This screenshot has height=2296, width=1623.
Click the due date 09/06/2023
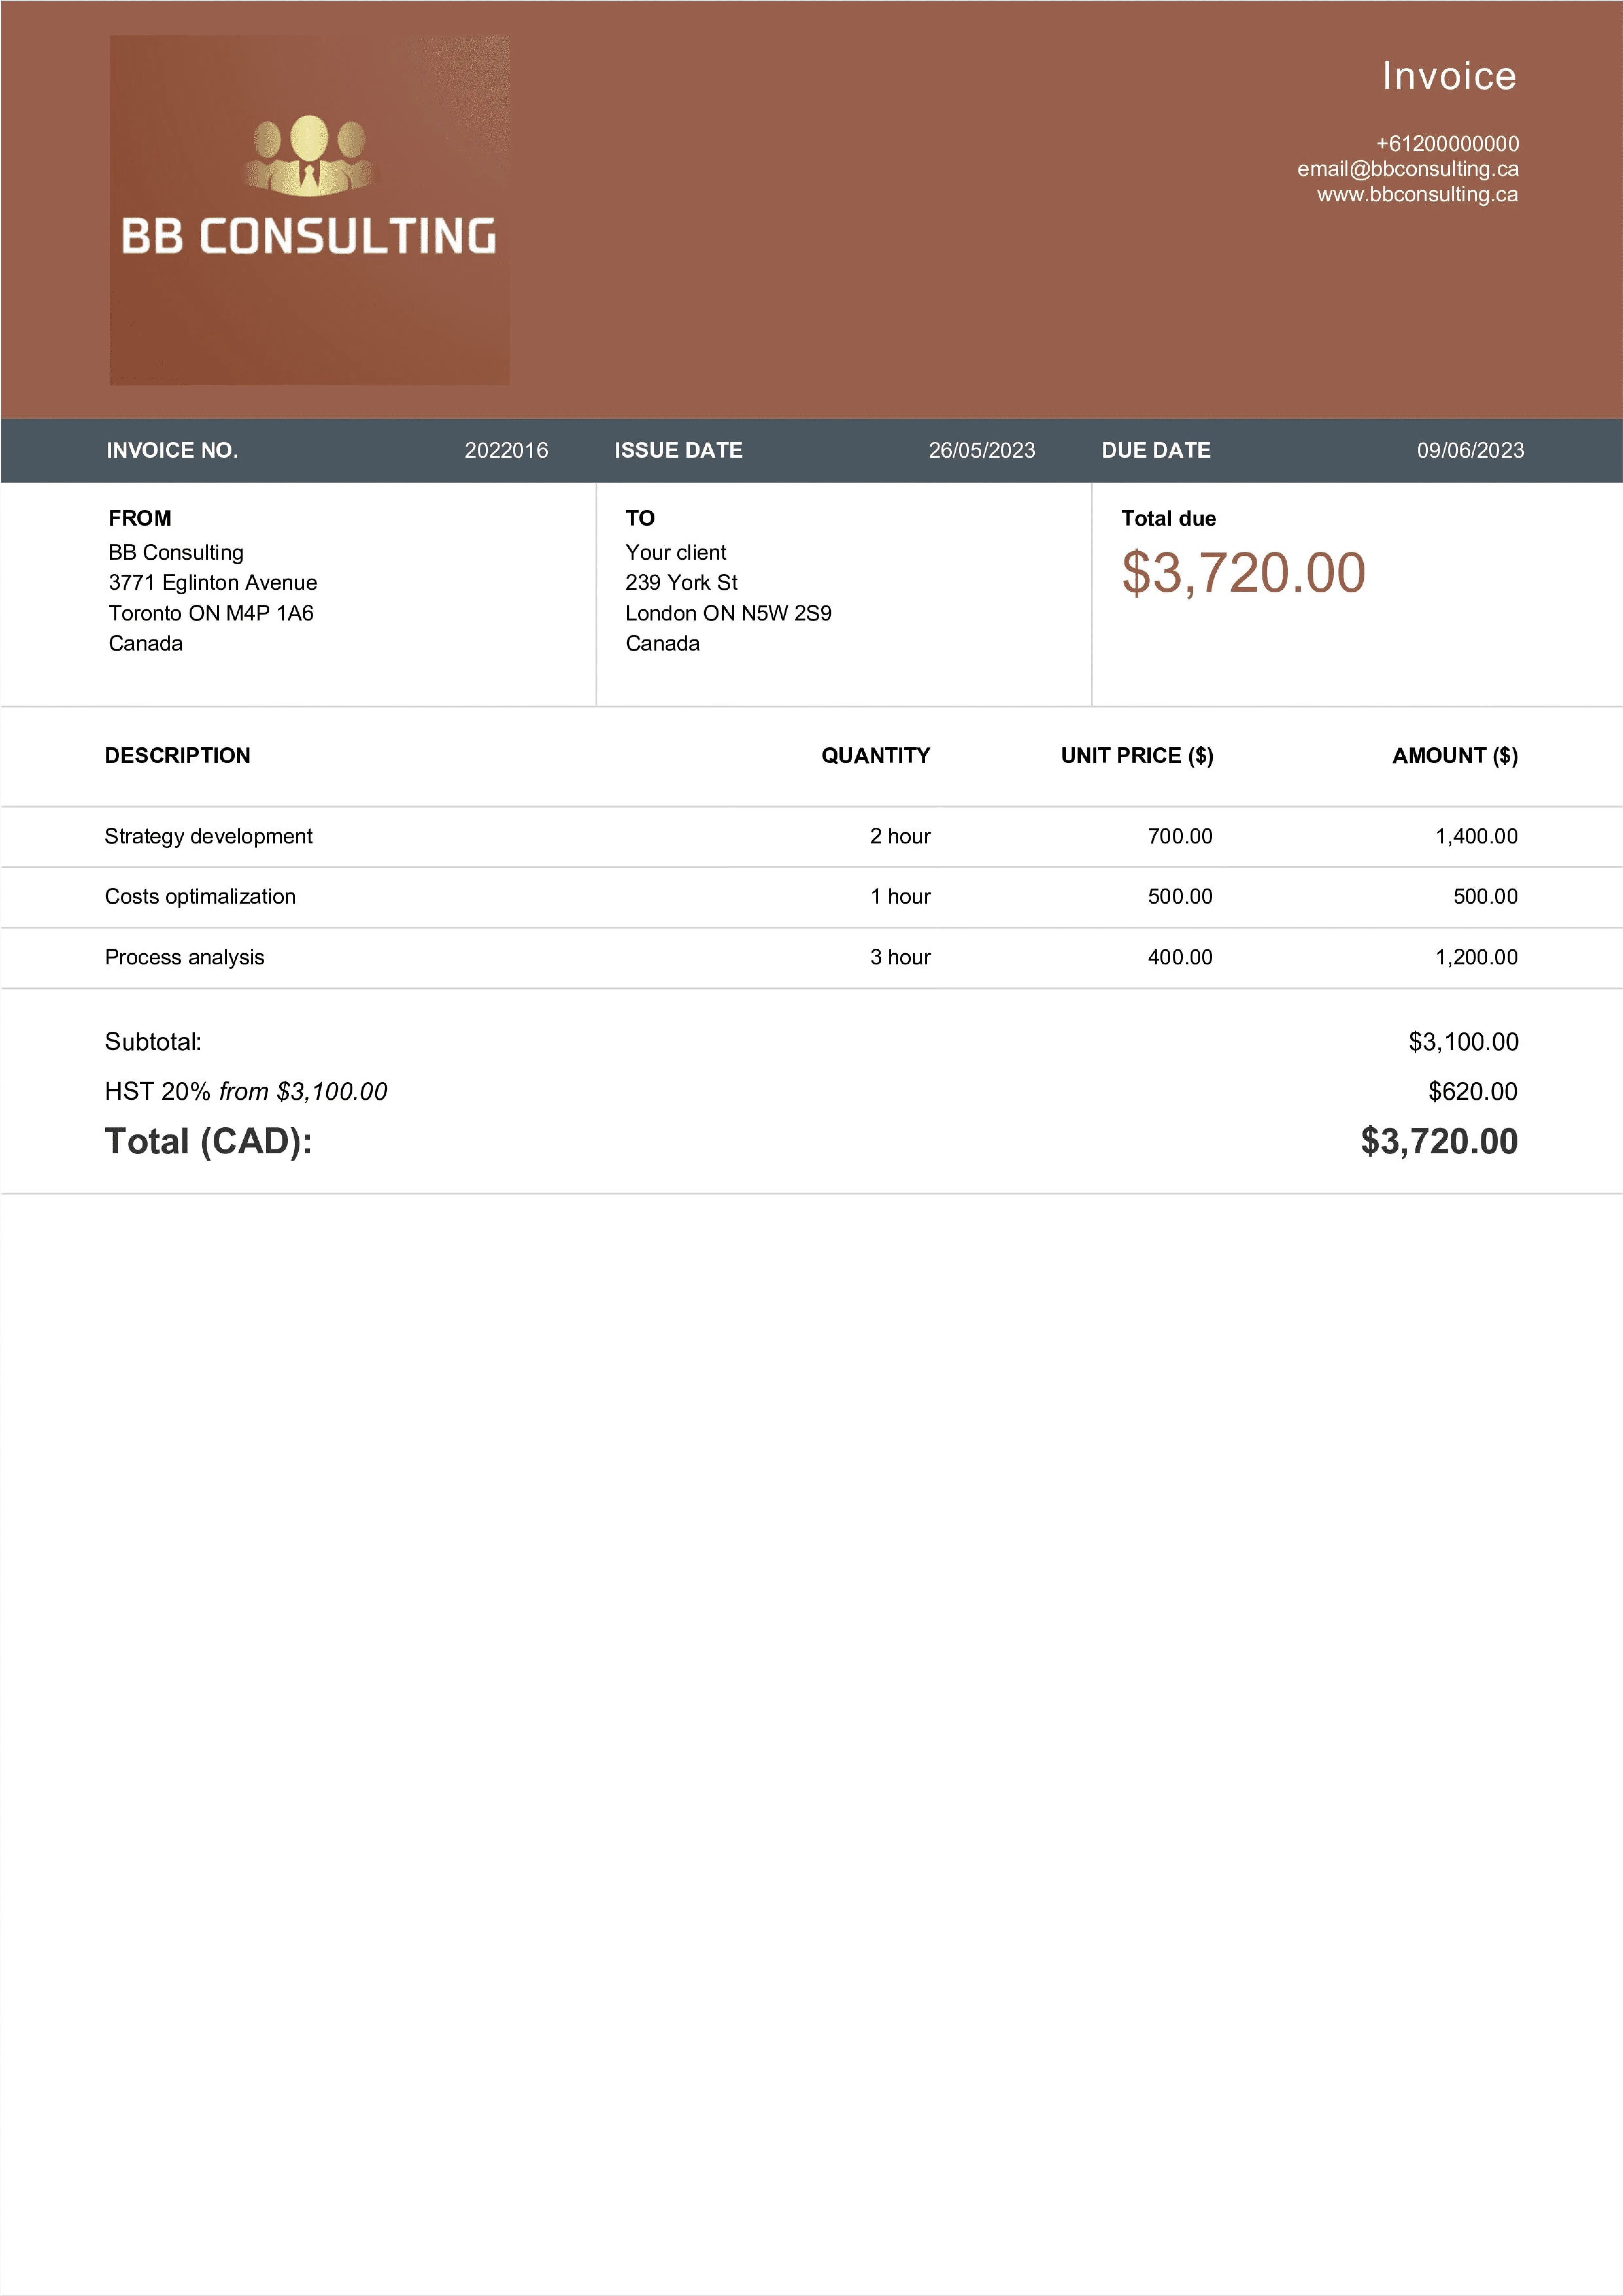1470,450
